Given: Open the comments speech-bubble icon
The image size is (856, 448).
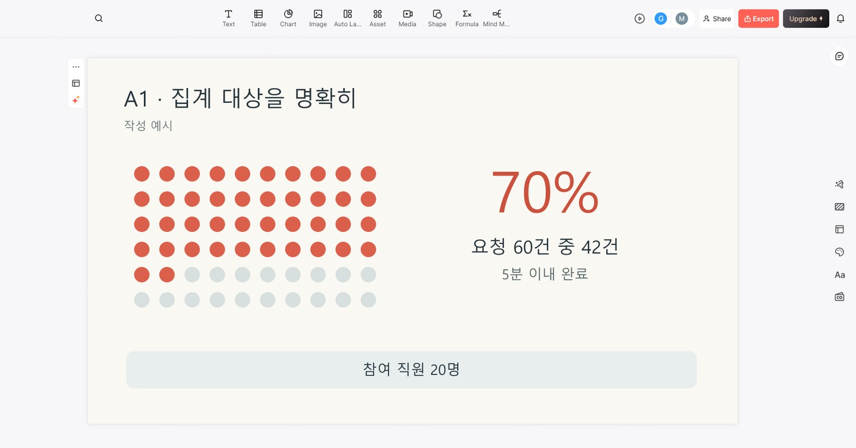Looking at the screenshot, I should pyautogui.click(x=839, y=56).
